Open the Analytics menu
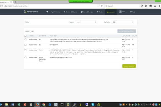This screenshot has width=161, height=107. point(56,12)
